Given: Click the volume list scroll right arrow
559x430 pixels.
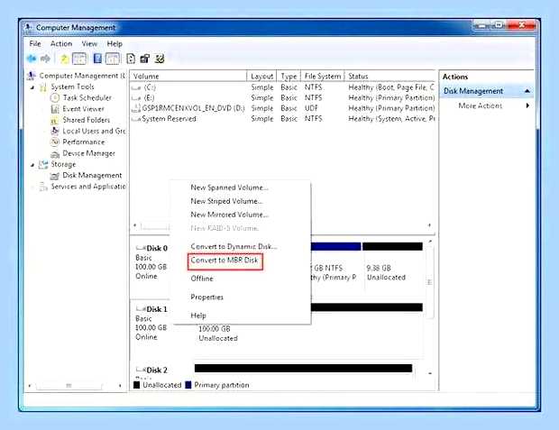Looking at the screenshot, I should point(429,225).
